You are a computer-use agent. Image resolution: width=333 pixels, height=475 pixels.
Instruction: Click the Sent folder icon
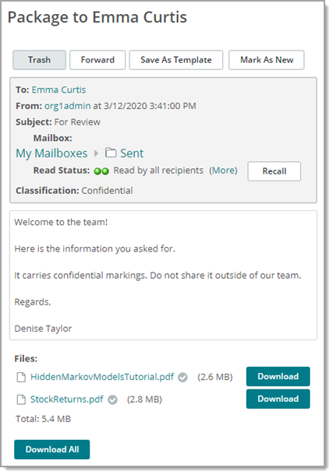tap(111, 153)
